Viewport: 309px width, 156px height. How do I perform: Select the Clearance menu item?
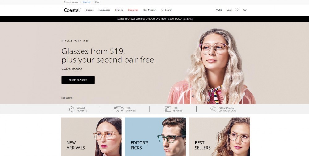(x=133, y=10)
